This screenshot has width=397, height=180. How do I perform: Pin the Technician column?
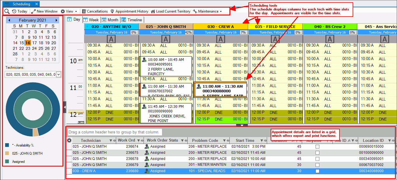tap(114, 141)
